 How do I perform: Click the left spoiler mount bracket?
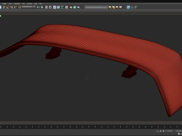click(53, 53)
